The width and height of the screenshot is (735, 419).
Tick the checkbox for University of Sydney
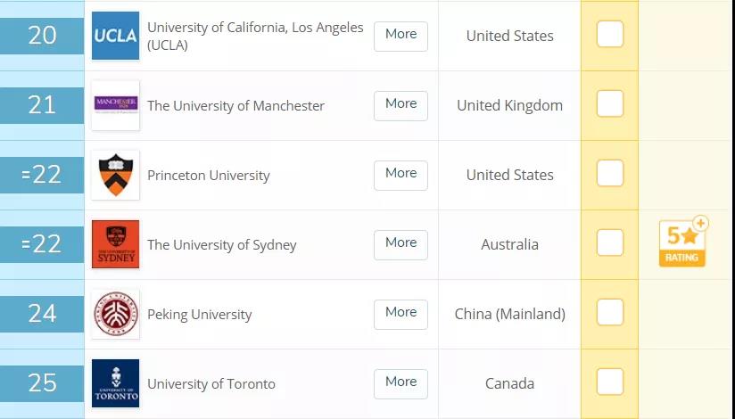610,243
